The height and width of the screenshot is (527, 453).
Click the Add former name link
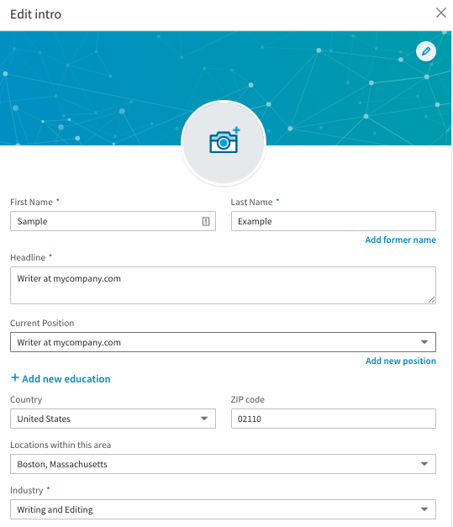[400, 240]
